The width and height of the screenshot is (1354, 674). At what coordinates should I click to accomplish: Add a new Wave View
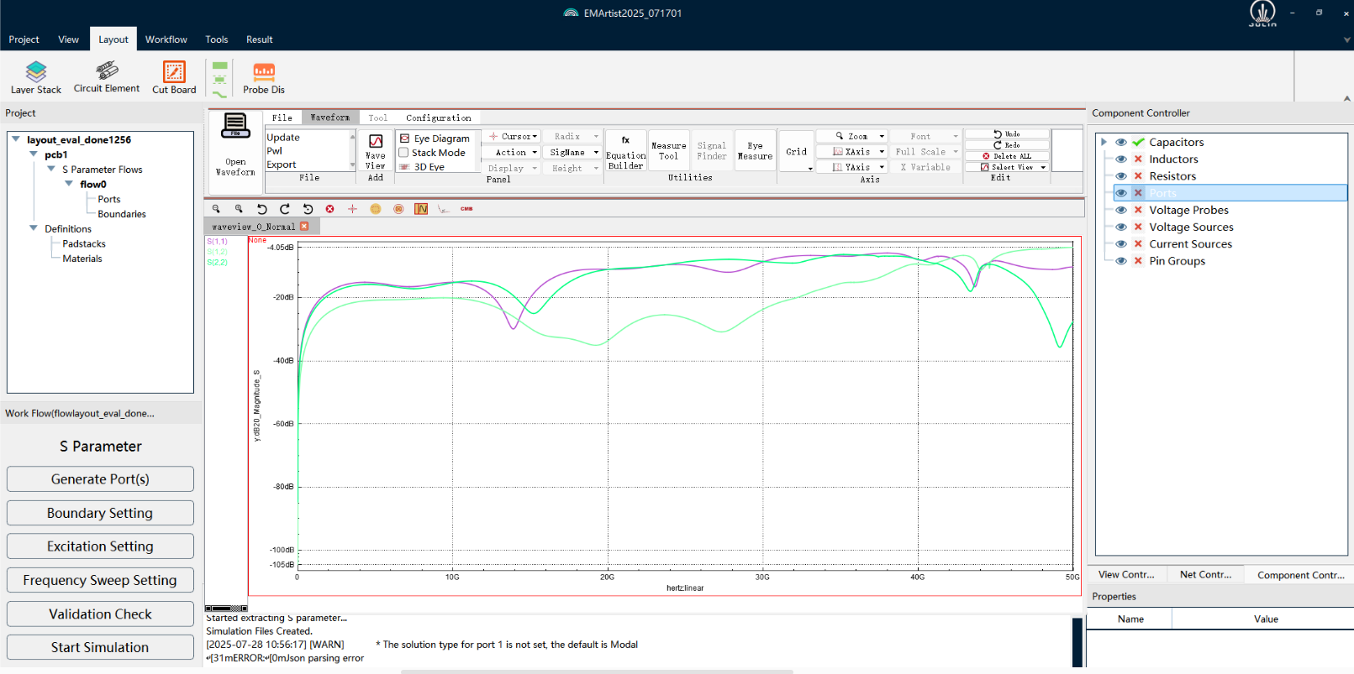(x=376, y=151)
